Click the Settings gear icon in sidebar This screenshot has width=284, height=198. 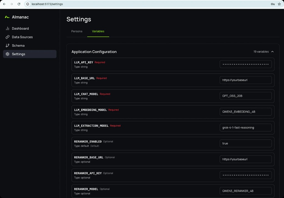pos(7,54)
